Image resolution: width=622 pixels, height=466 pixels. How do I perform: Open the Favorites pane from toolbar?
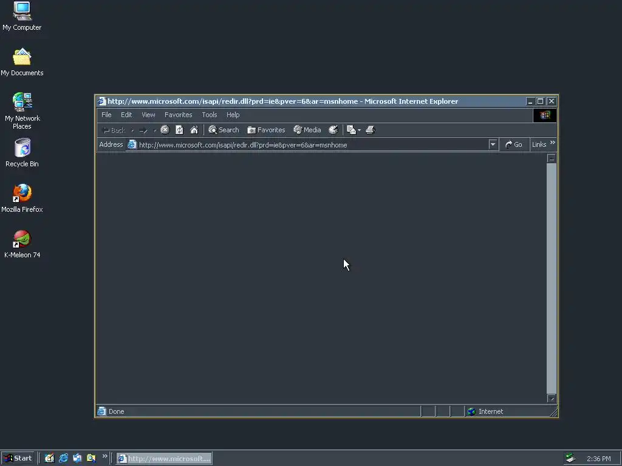click(x=266, y=130)
